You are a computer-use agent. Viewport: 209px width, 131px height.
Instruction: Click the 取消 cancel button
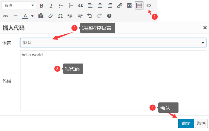click(201, 123)
